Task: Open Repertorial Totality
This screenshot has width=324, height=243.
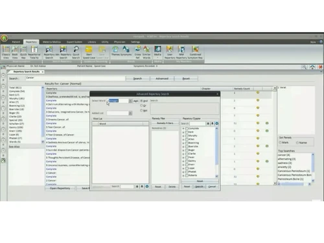Action: click(x=34, y=52)
